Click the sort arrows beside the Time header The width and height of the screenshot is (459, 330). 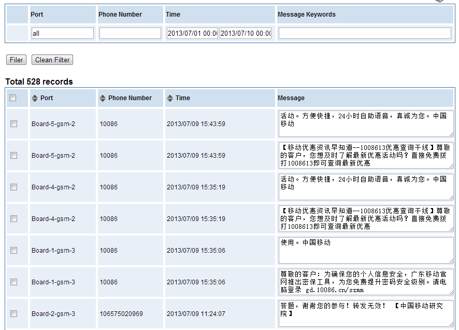click(170, 98)
